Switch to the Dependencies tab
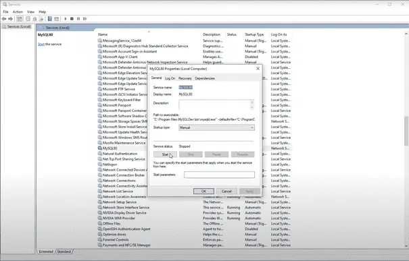 point(205,78)
